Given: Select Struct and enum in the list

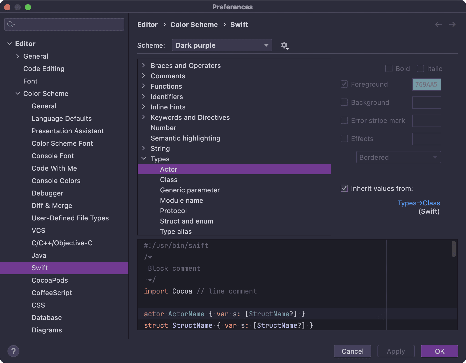Looking at the screenshot, I should click(x=186, y=221).
